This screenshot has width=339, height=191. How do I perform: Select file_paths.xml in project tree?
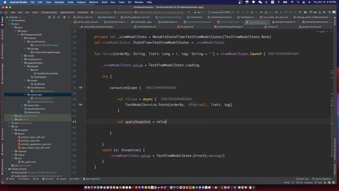(x=27, y=162)
